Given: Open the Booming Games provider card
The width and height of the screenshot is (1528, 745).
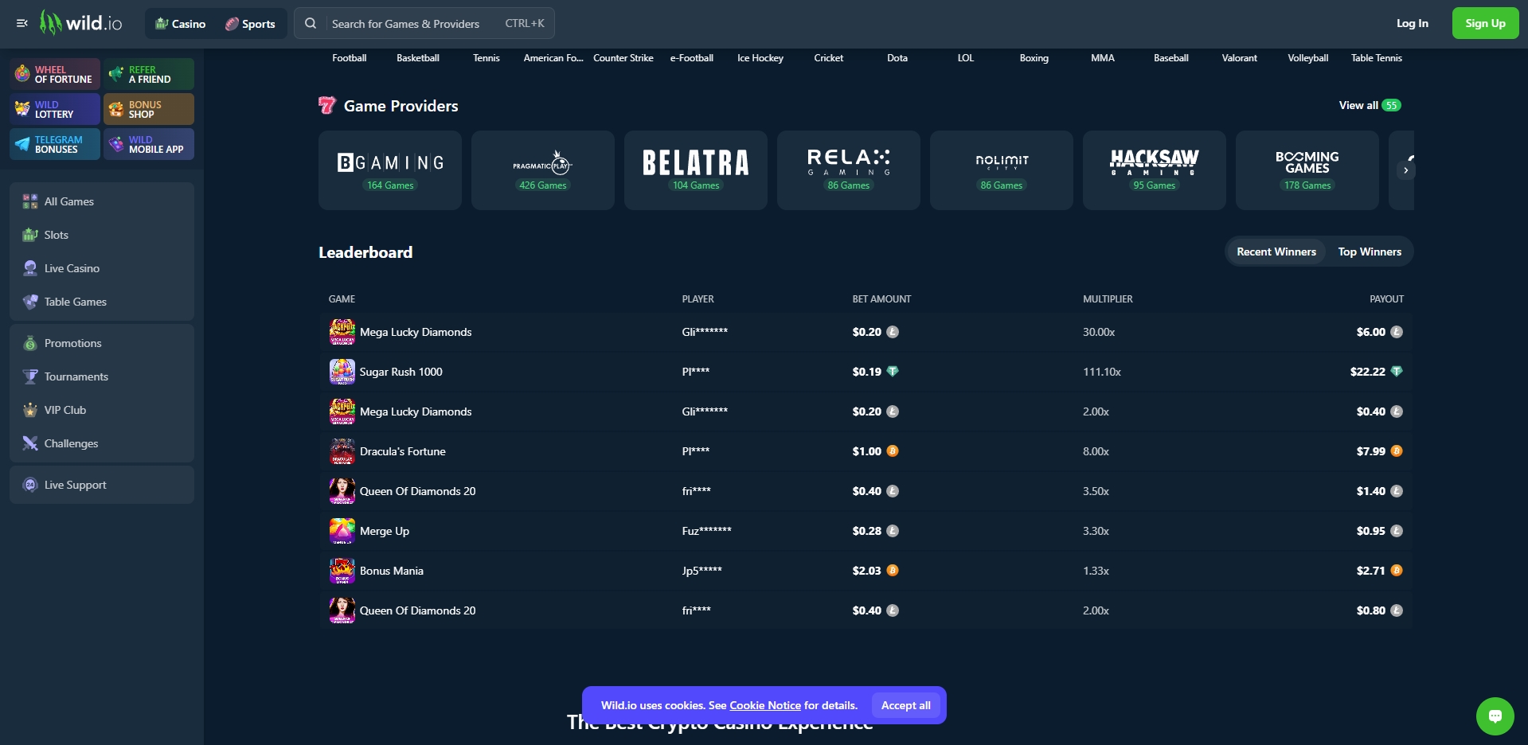Looking at the screenshot, I should (x=1307, y=170).
